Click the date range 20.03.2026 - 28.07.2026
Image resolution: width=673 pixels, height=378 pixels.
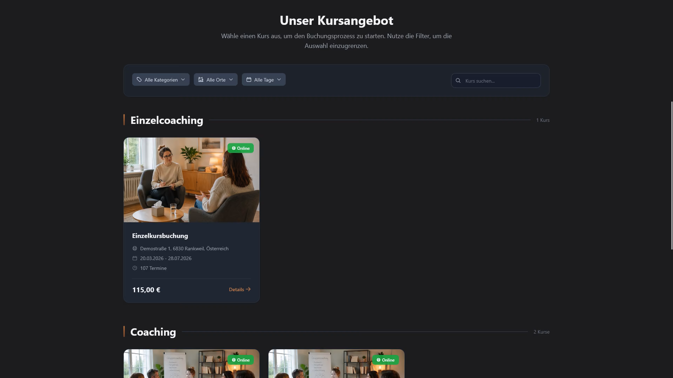click(166, 258)
